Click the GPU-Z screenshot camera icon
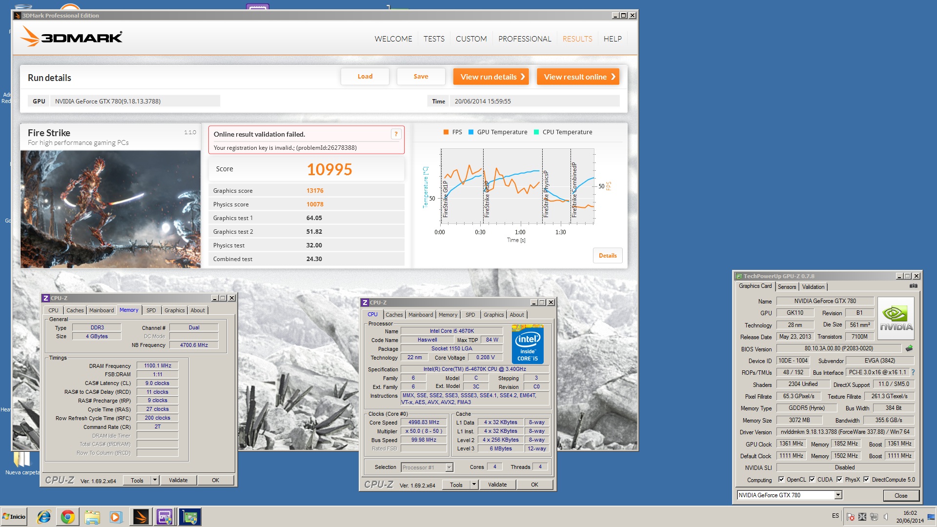The image size is (937, 527). click(x=913, y=286)
